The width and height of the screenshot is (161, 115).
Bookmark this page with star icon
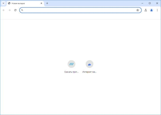[x=137, y=10]
